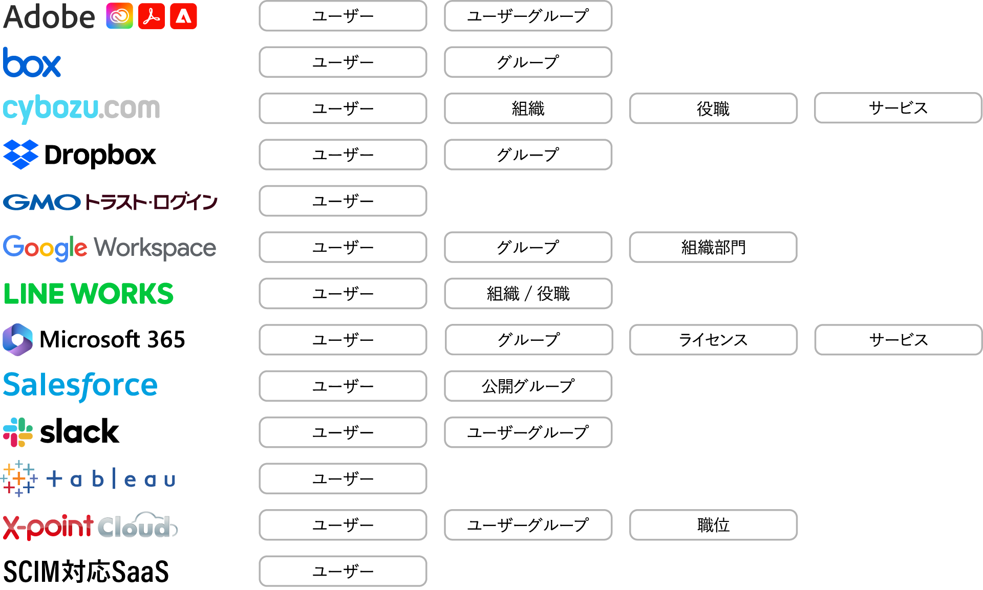Click the Slack hashtag logo icon
The height and width of the screenshot is (590, 983).
[x=18, y=432]
